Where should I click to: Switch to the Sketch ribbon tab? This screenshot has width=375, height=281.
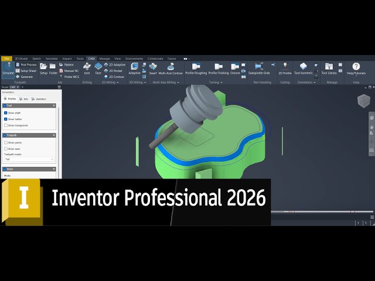tap(36, 59)
